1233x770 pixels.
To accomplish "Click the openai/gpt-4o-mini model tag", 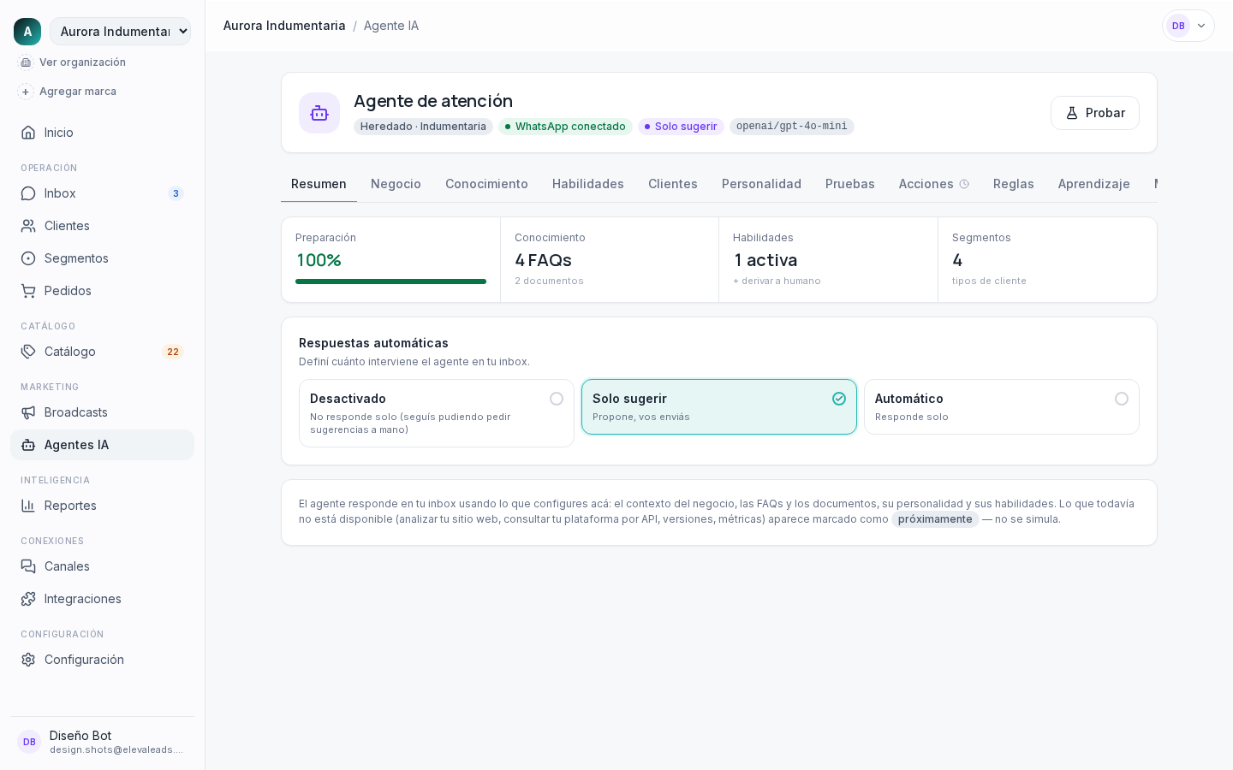I will 792,127.
